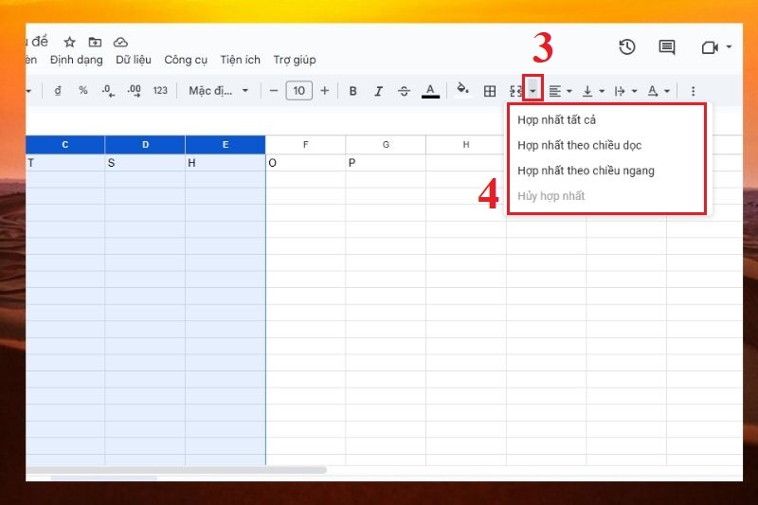Open horizontal align dropdown
This screenshot has height=505, width=758.
(x=561, y=91)
